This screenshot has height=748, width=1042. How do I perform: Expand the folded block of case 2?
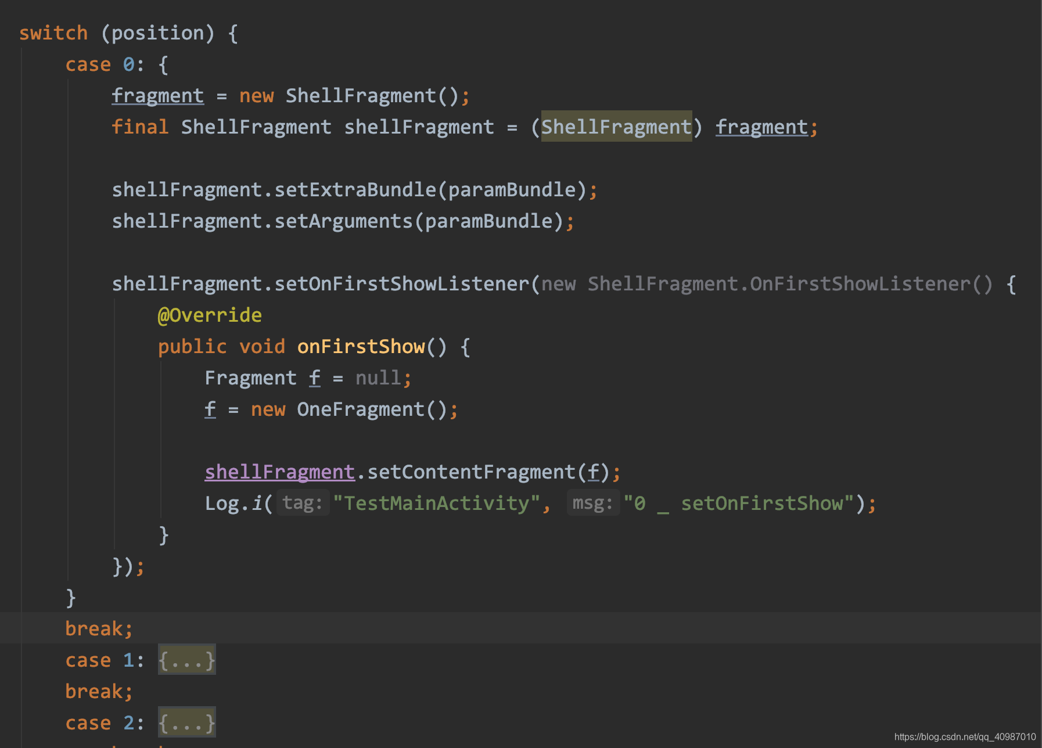(186, 722)
